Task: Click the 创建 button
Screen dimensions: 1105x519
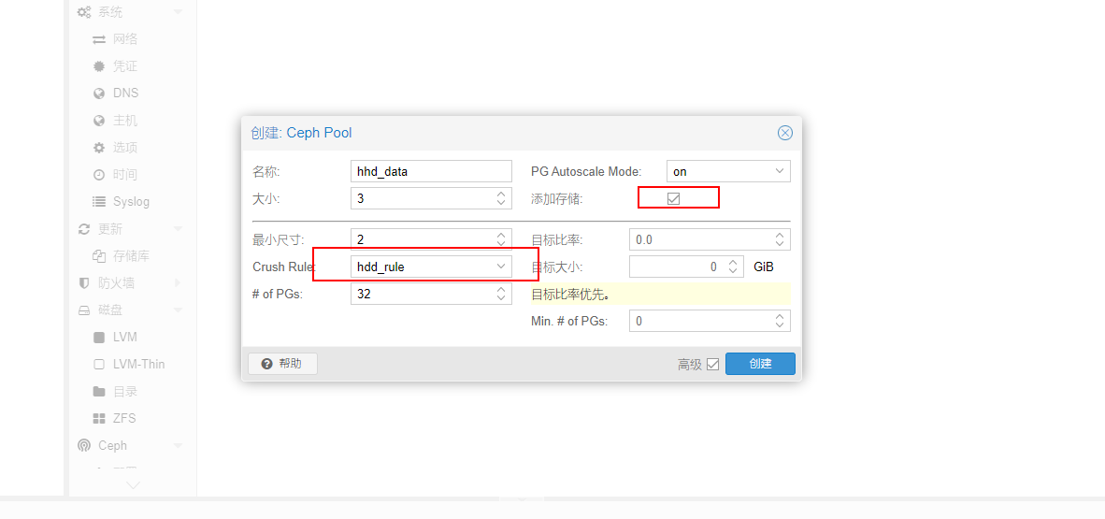Action: pos(760,364)
